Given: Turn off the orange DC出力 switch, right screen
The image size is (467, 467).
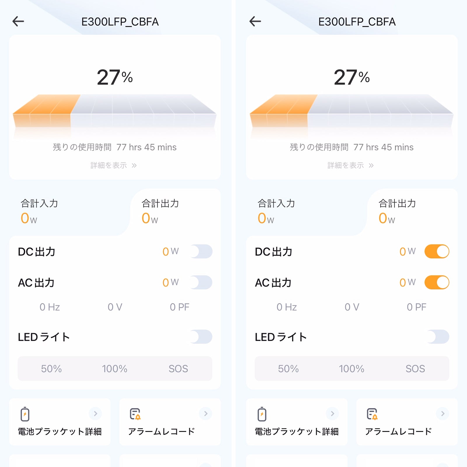Looking at the screenshot, I should pyautogui.click(x=437, y=252).
